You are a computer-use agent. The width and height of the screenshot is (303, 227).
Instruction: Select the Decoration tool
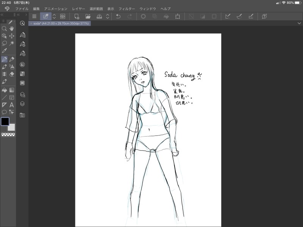(x=4, y=74)
